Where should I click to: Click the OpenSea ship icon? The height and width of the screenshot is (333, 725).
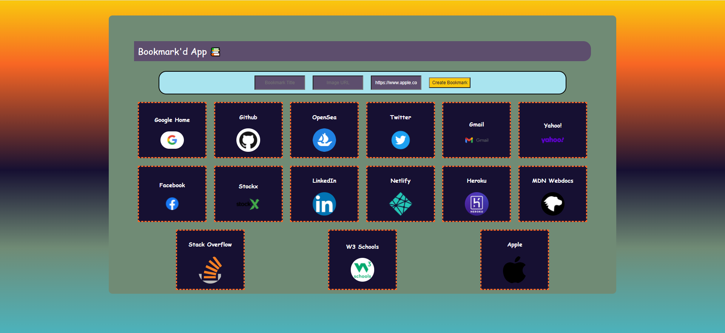[x=324, y=140]
